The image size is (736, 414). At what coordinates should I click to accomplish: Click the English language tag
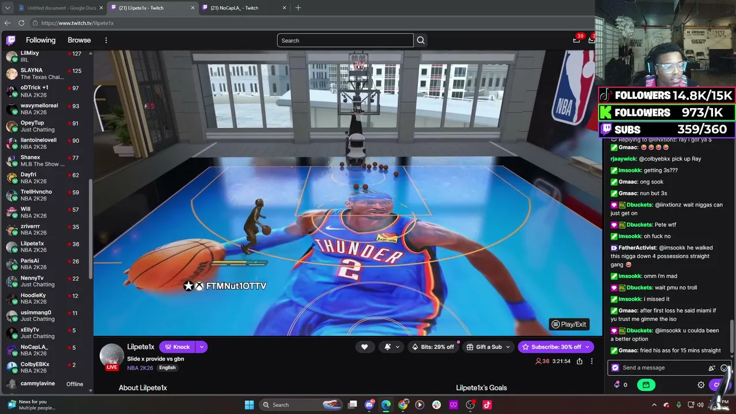click(x=167, y=368)
